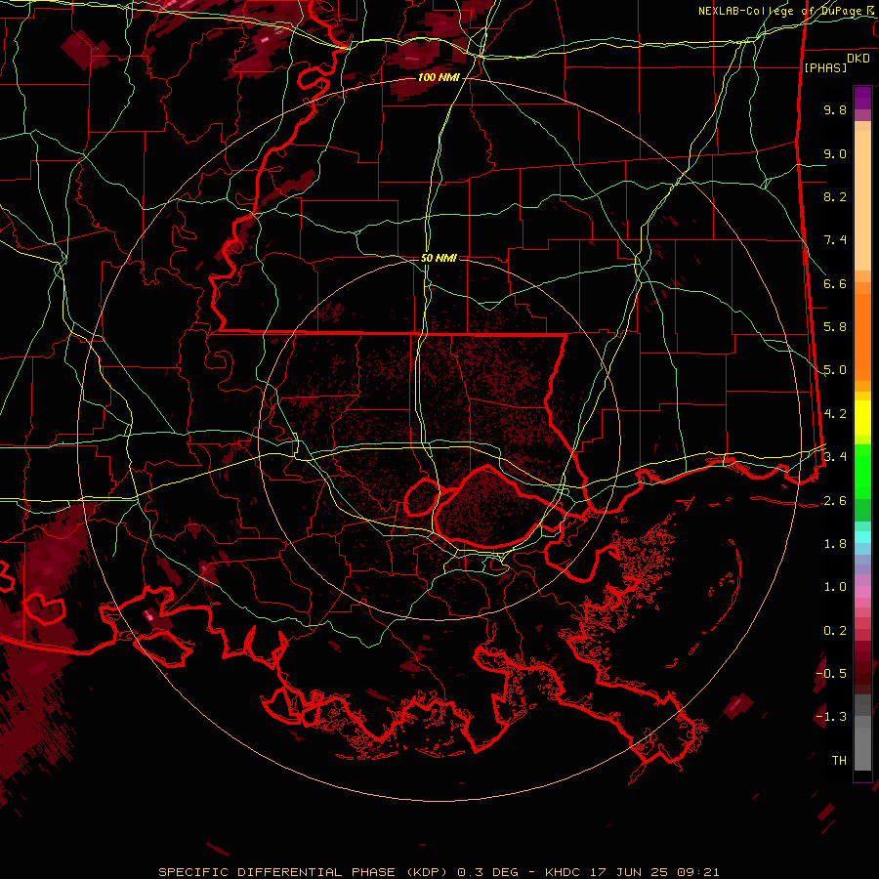Click the 1.0 value on the color scale
Viewport: 879px width, 879px height.
[835, 587]
